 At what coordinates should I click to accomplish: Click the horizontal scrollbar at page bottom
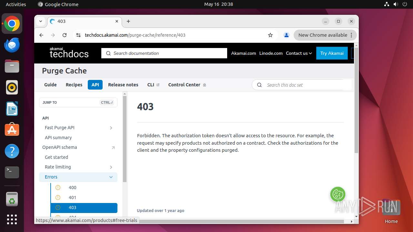(x=242, y=221)
